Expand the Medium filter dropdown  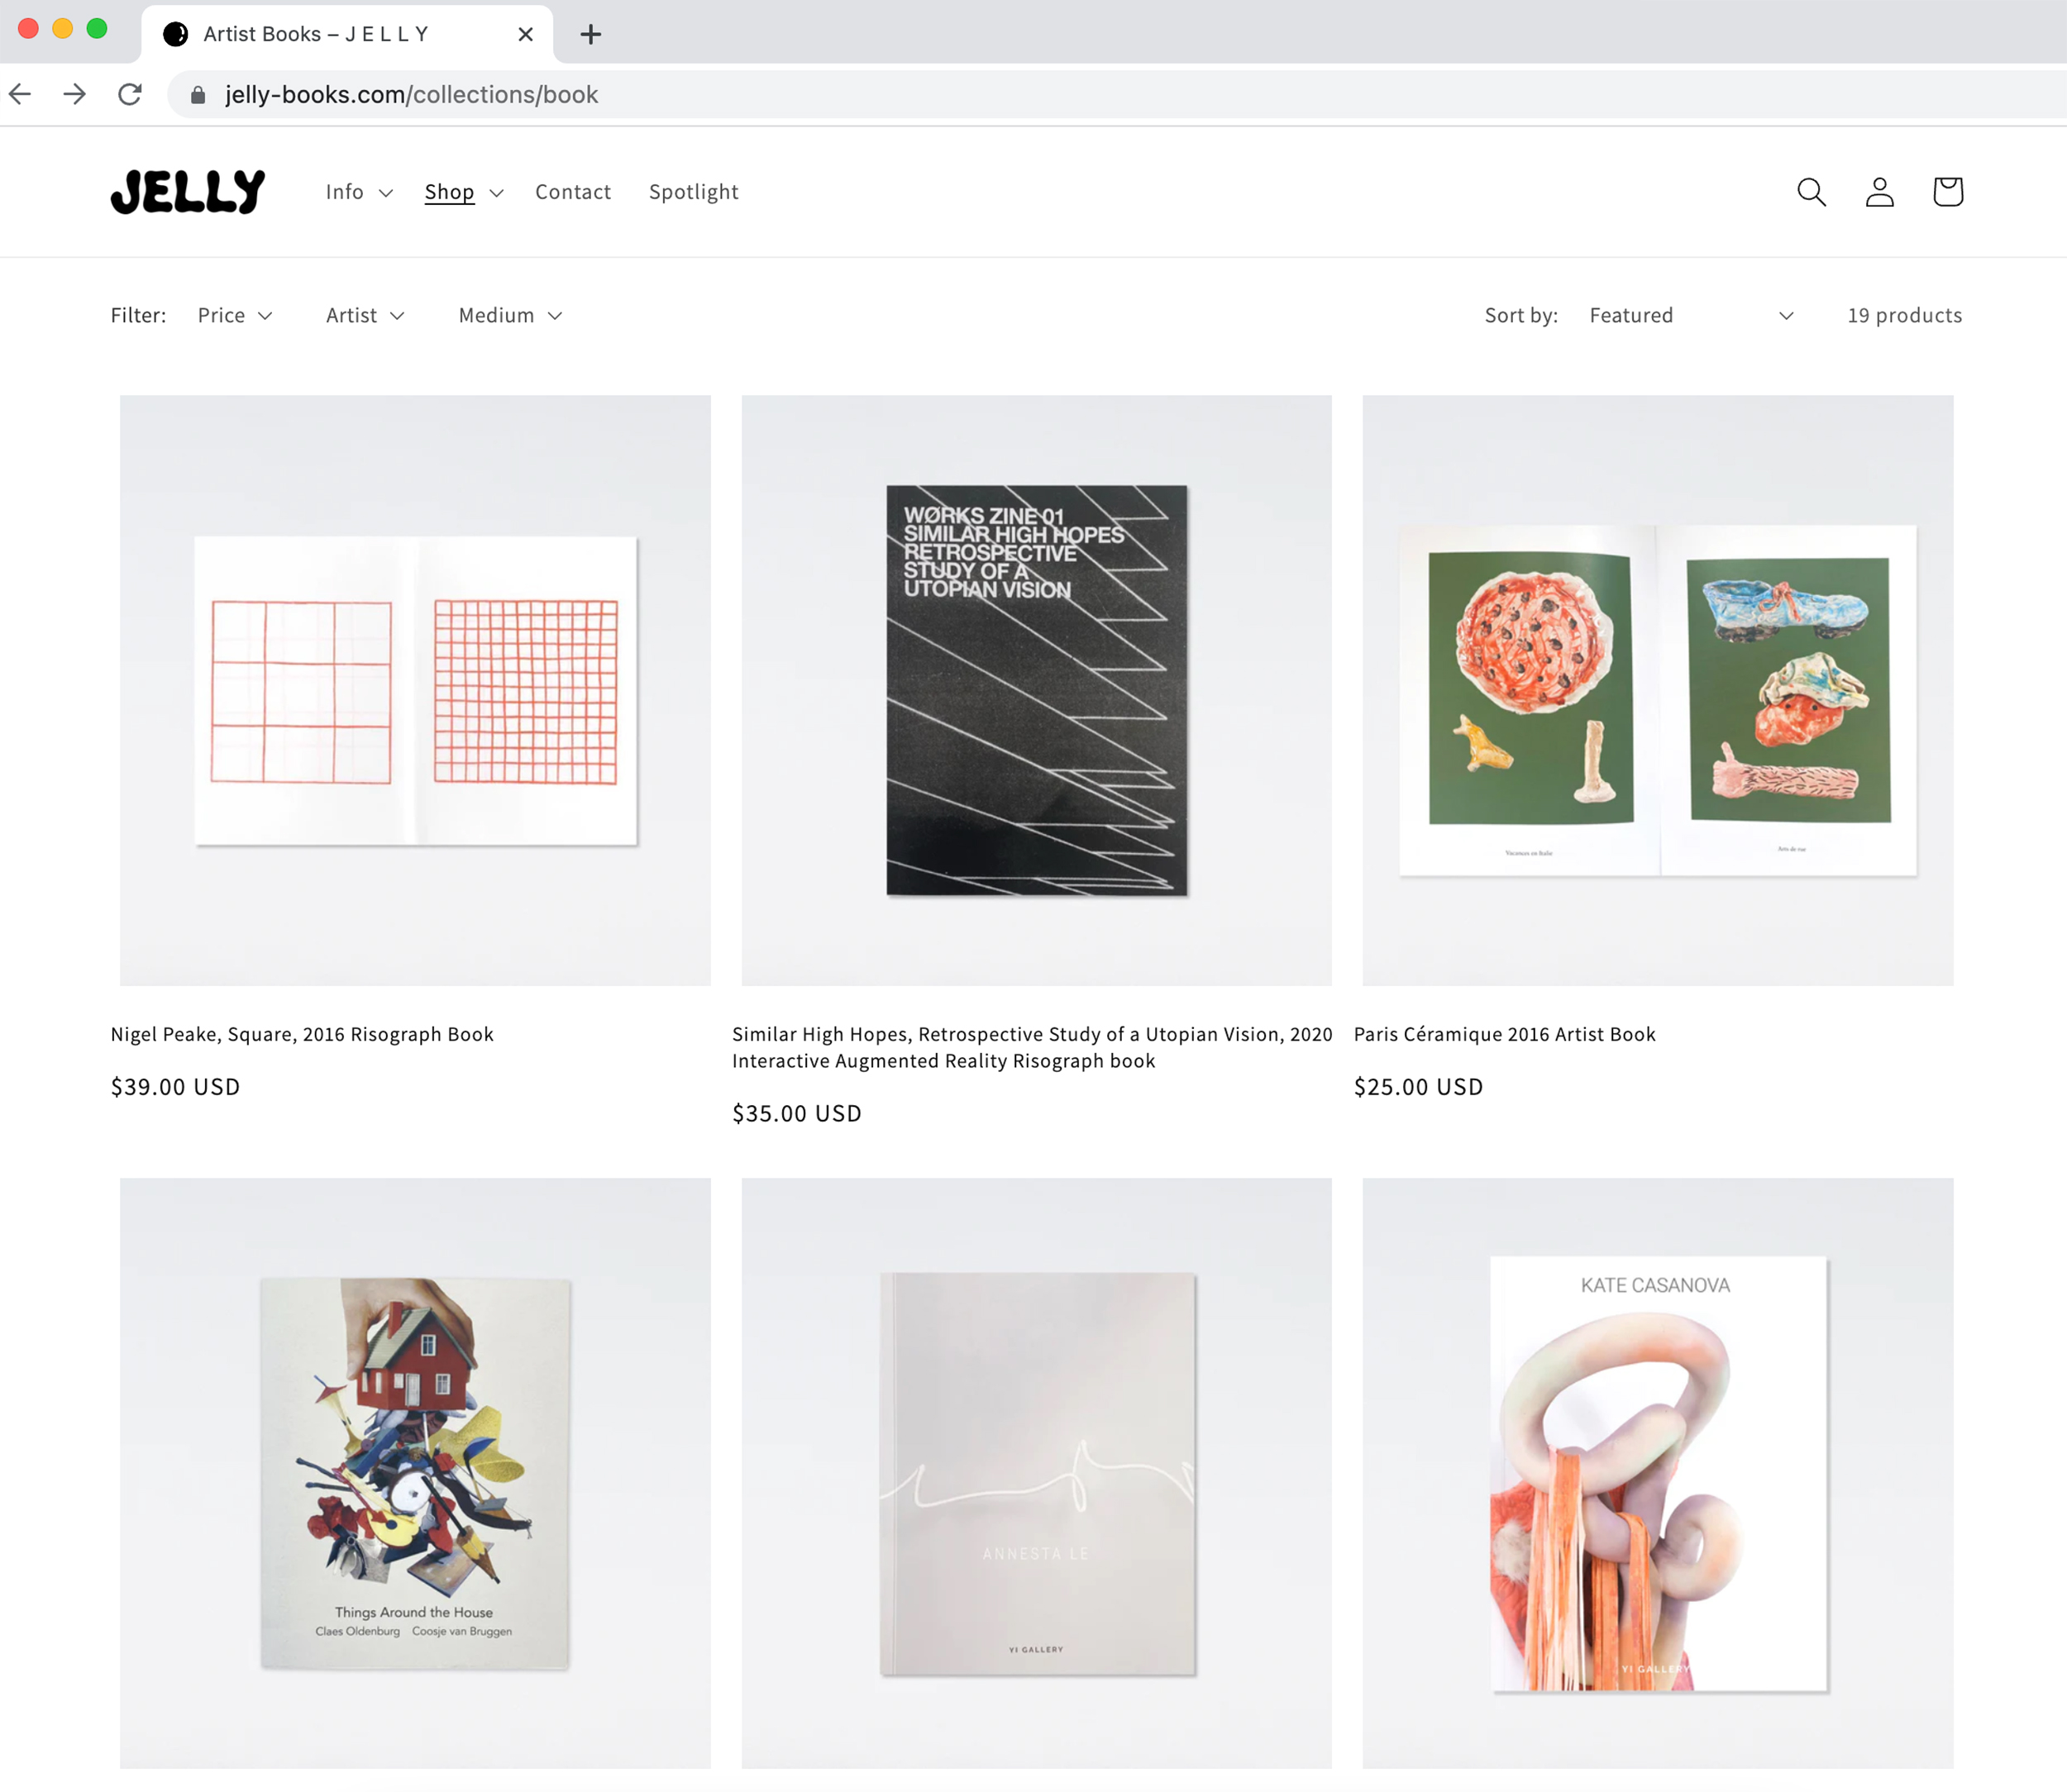tap(510, 315)
